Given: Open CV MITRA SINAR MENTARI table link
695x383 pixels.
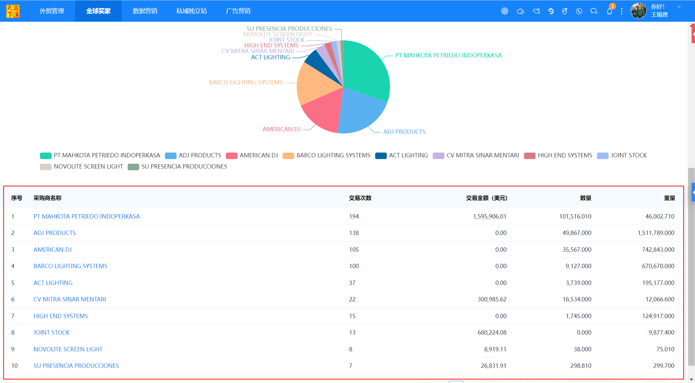Looking at the screenshot, I should [70, 299].
